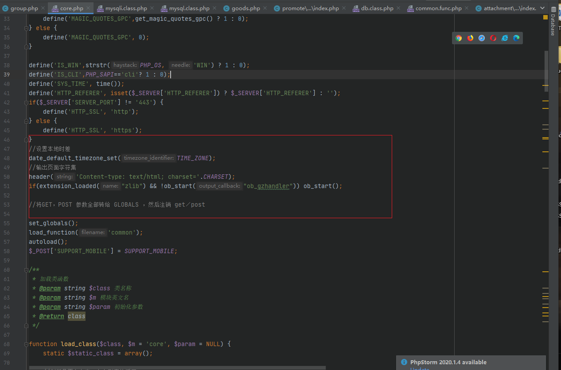Close the core.php tab
The image size is (561, 370).
pyautogui.click(x=89, y=8)
